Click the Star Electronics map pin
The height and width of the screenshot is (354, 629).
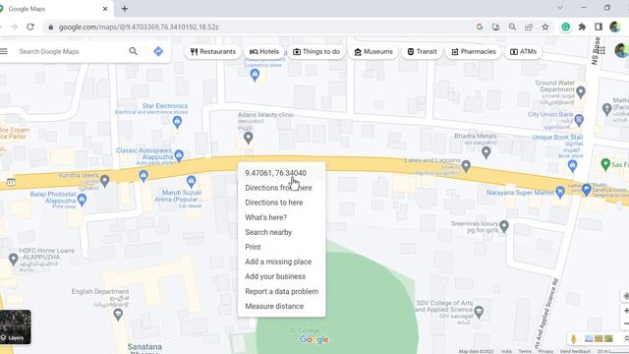[177, 122]
